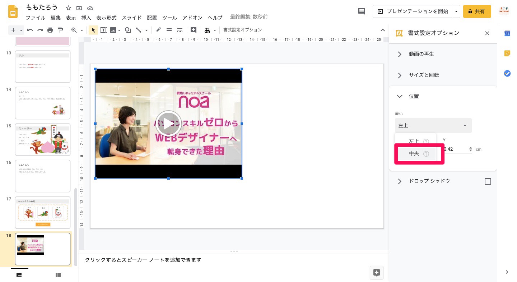The height and width of the screenshot is (282, 517).
Task: Choose 中央 from the dropdown list
Action: coord(416,154)
